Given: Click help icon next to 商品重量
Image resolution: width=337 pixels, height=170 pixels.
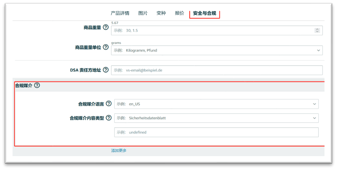Looking at the screenshot, I should [105, 27].
